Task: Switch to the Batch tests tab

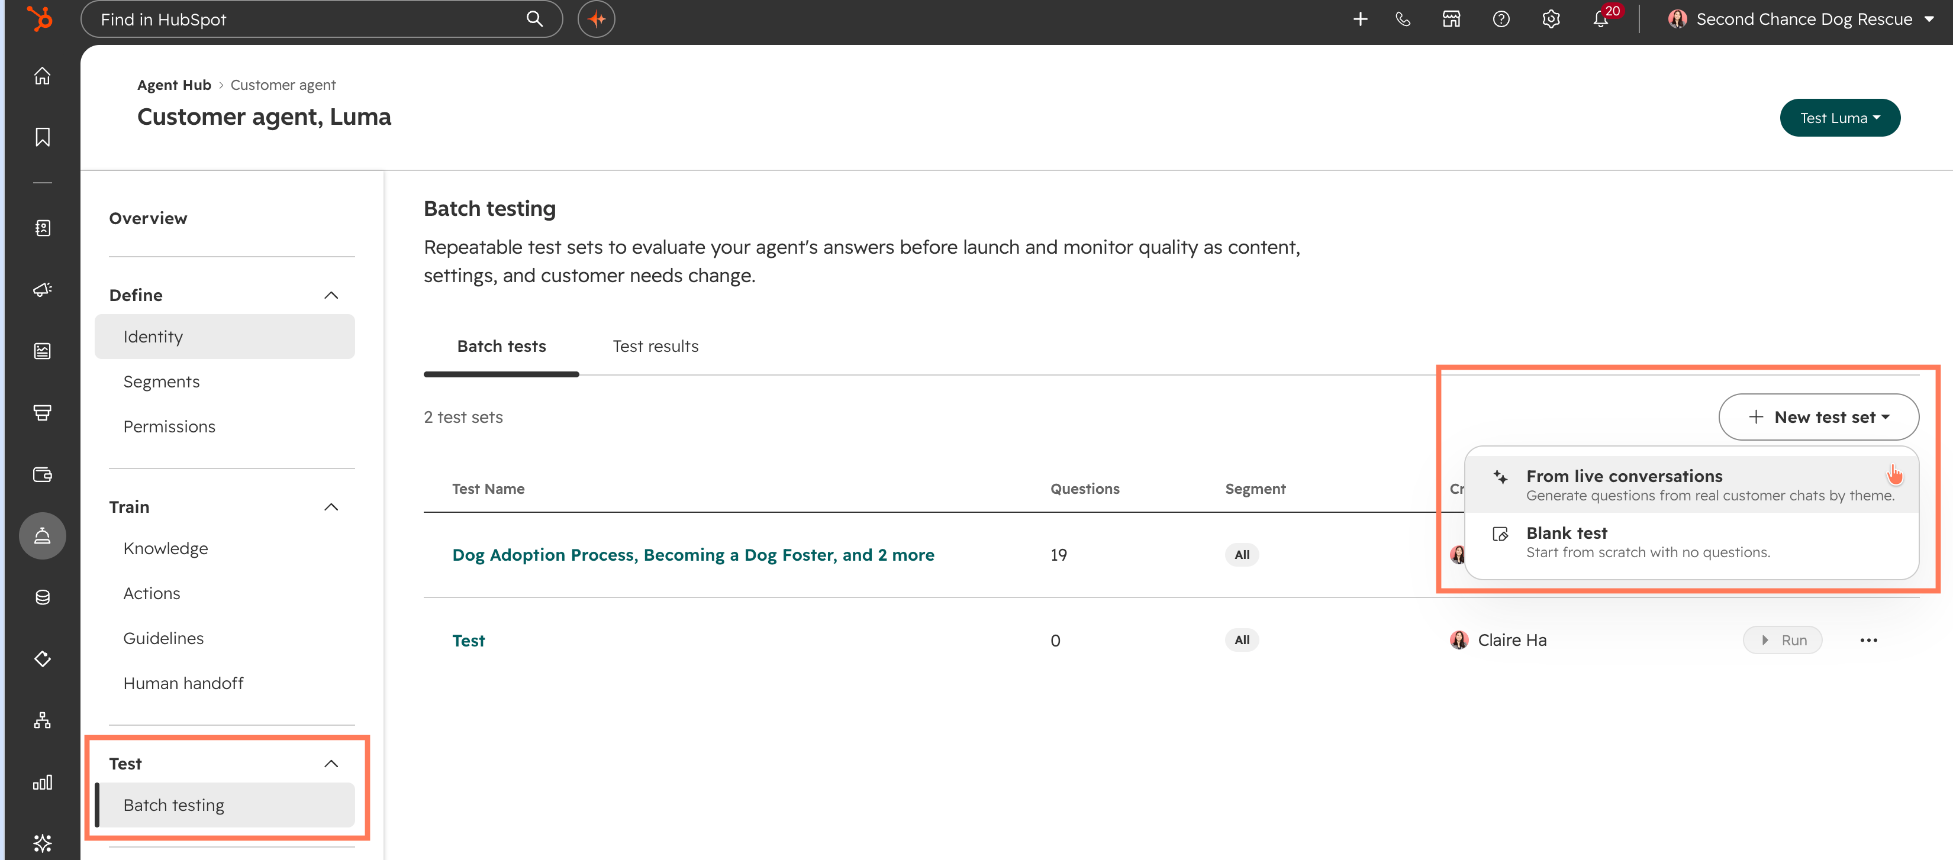Action: click(501, 346)
